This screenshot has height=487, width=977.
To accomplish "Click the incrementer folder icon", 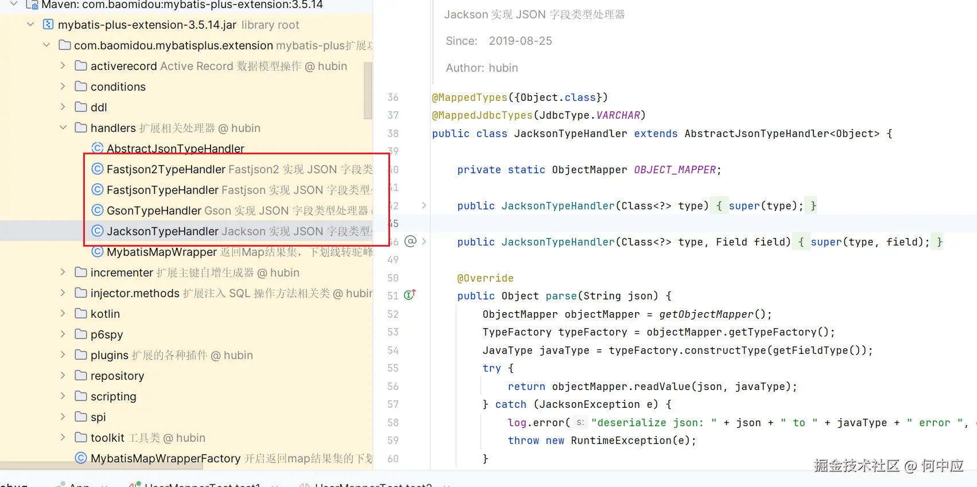I will pos(81,272).
